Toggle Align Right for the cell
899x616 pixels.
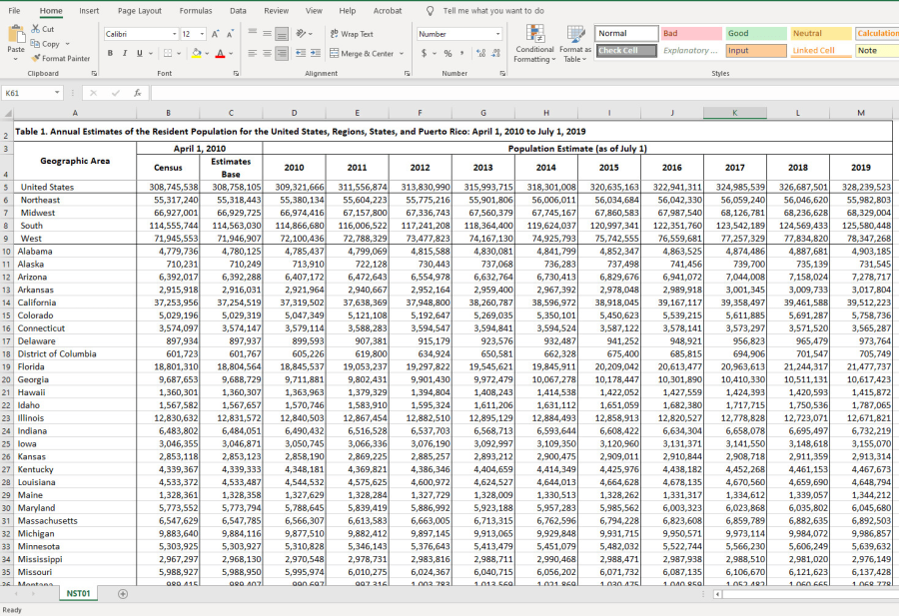pyautogui.click(x=282, y=53)
